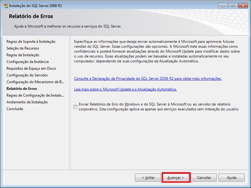Close the SQL Server setup window

[243, 6]
